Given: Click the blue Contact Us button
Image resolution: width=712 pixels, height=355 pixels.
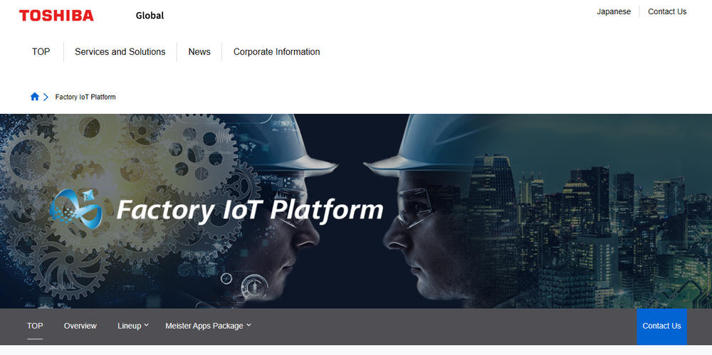Looking at the screenshot, I should (x=661, y=327).
